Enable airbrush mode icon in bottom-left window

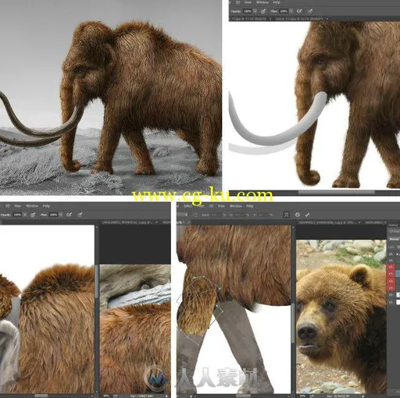tap(69, 215)
